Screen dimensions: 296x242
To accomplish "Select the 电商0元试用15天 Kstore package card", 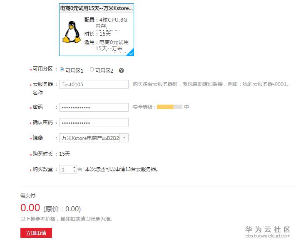I will [x=97, y=30].
